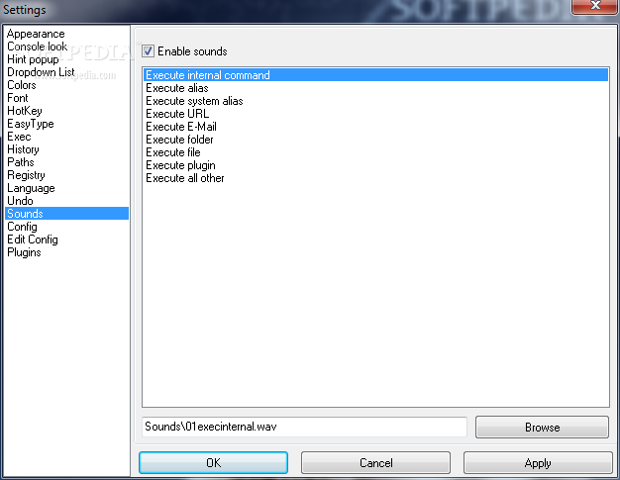The height and width of the screenshot is (480, 620).
Task: Apply the current settings
Action: [x=538, y=462]
